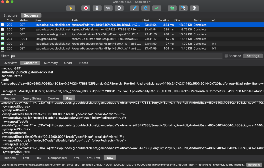Select response XML tab
Screen dimensions: 264x168
click(77, 158)
